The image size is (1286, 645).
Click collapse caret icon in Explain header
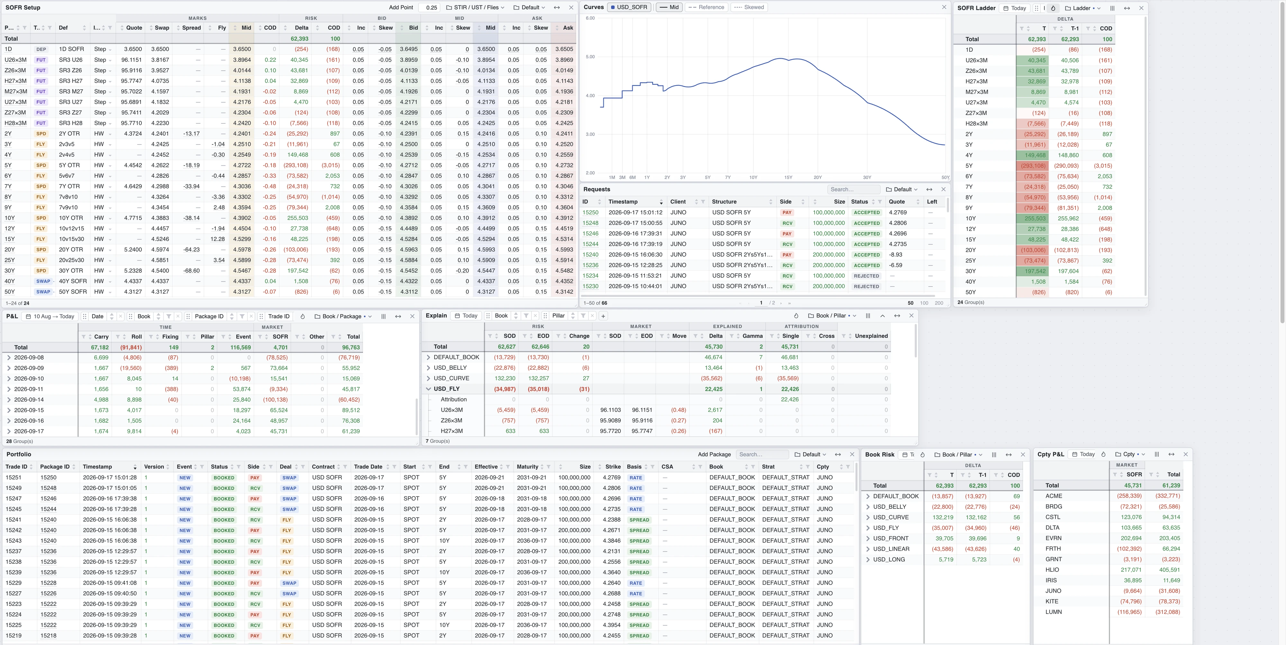click(x=883, y=316)
